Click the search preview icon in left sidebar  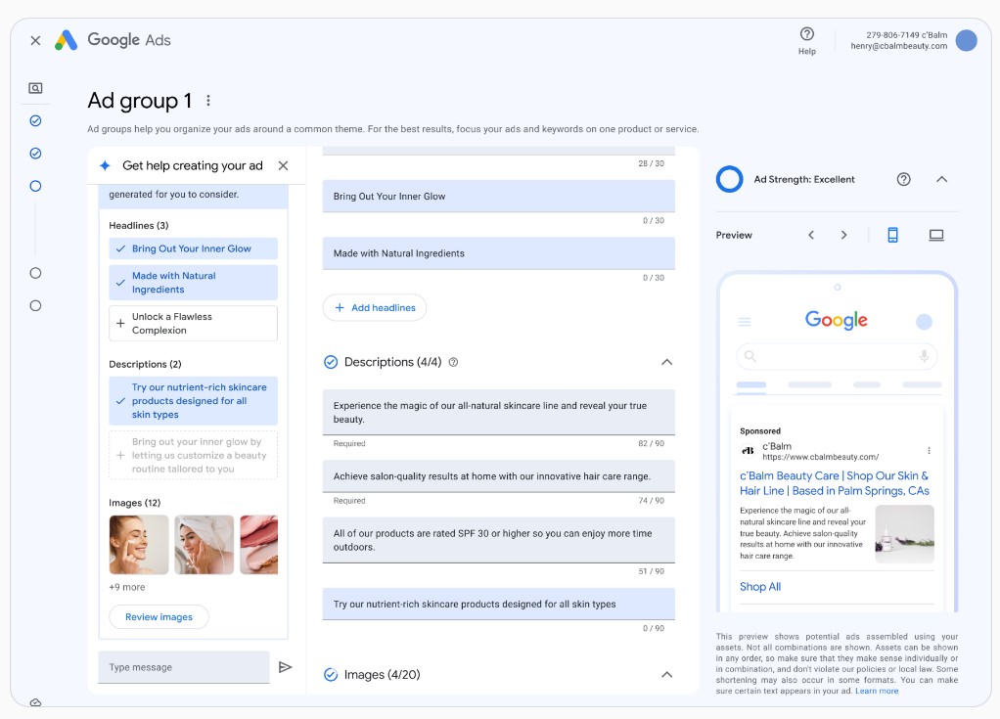pos(35,87)
